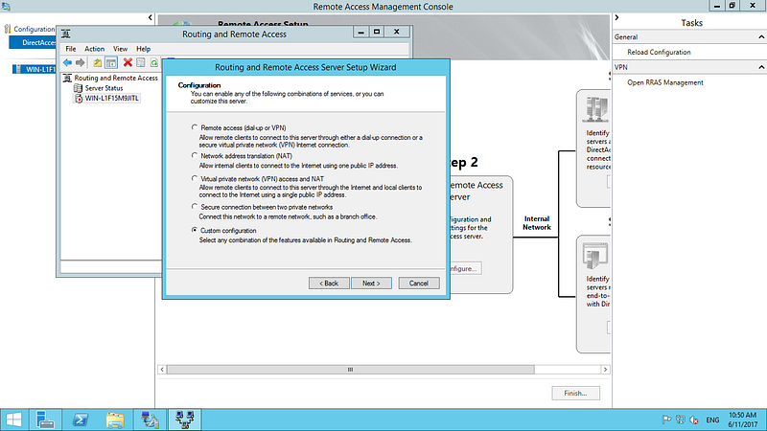Click the partially hidden Configure button
Image resolution: width=767 pixels, height=431 pixels.
(x=466, y=268)
